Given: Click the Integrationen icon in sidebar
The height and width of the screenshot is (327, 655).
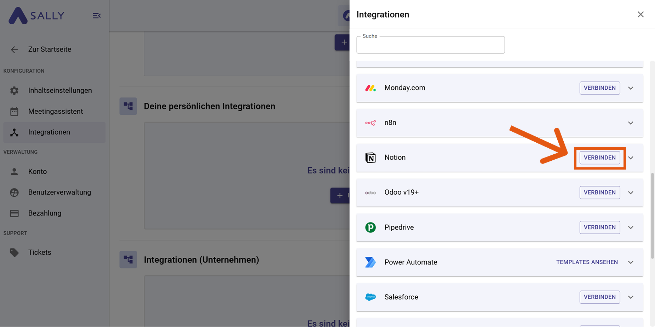Looking at the screenshot, I should (x=14, y=132).
